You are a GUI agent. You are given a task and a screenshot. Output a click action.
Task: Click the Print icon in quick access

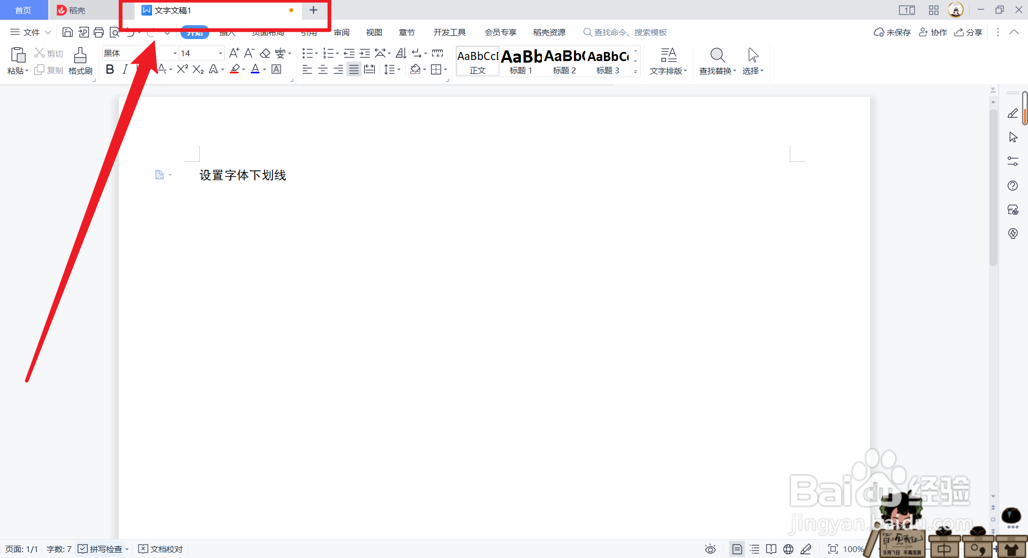(x=99, y=32)
